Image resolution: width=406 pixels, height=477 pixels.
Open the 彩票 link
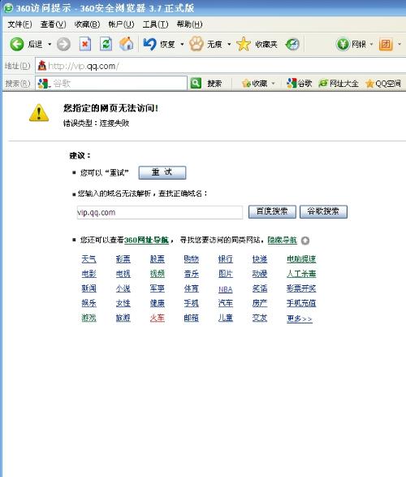pos(123,259)
